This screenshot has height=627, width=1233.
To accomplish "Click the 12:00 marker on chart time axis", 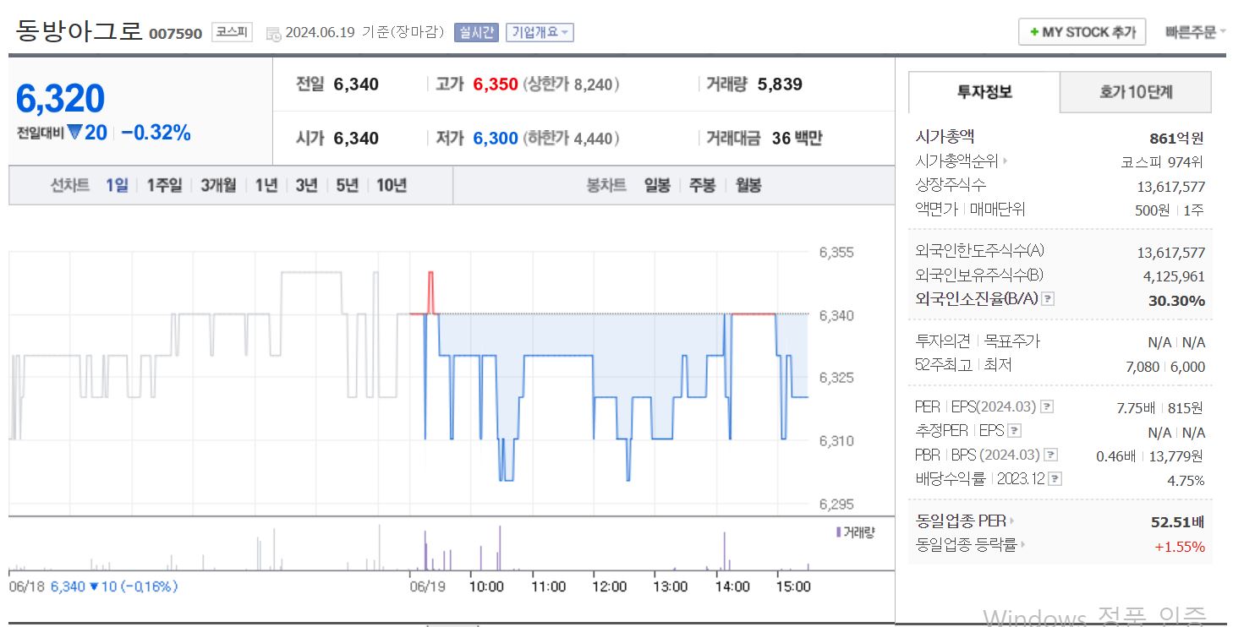I will pos(609,586).
